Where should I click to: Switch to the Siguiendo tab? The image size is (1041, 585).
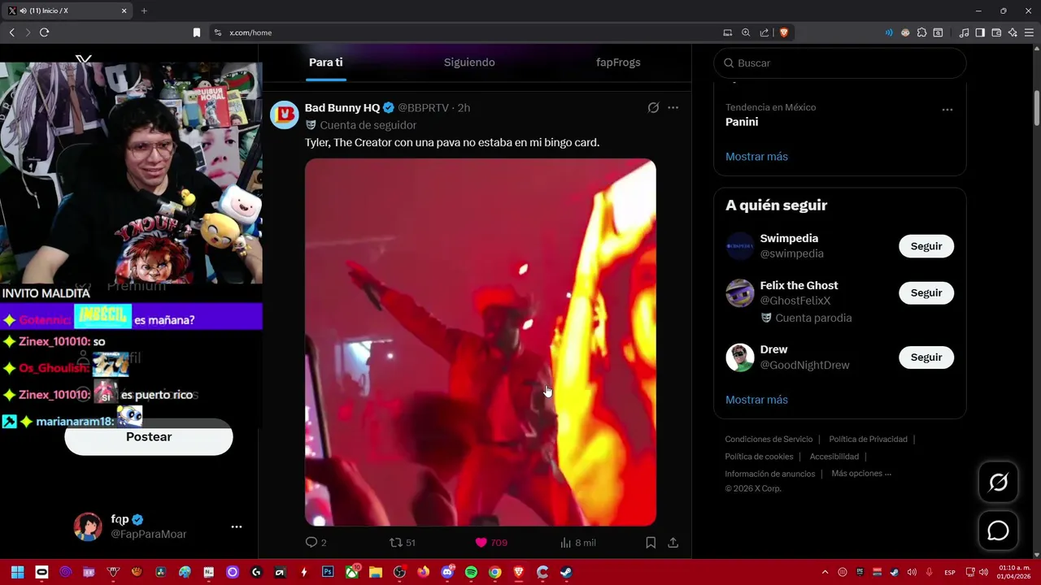click(x=469, y=63)
